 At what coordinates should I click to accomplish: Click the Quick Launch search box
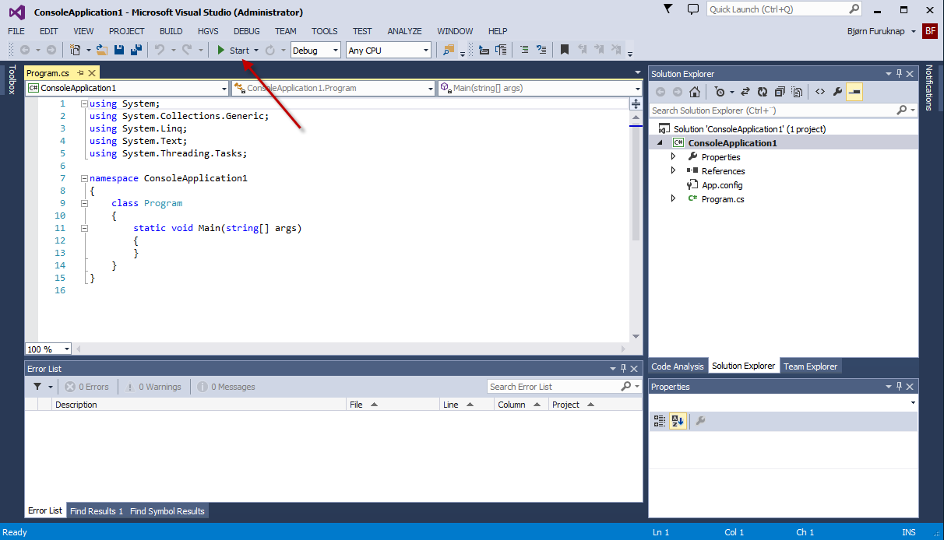coord(784,9)
